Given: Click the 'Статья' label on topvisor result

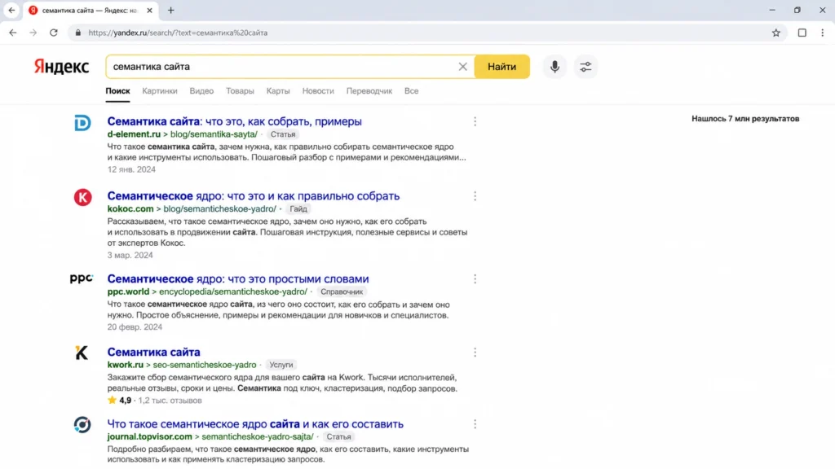Looking at the screenshot, I should point(338,436).
